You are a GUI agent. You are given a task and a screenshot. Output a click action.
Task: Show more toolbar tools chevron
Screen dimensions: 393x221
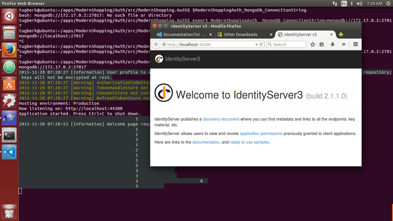344,44
